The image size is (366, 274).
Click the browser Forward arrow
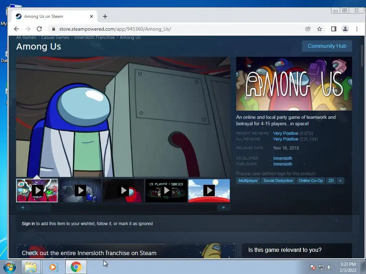(28, 29)
